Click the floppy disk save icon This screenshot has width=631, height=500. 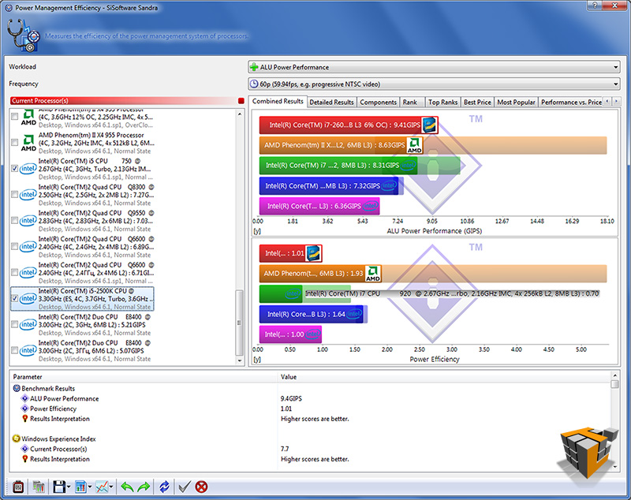(59, 487)
